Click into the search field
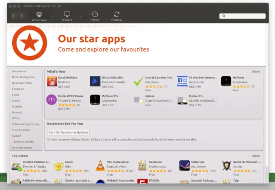This screenshot has height=190, width=275. click(x=242, y=16)
